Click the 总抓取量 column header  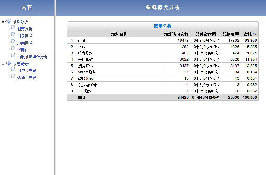[x=231, y=34]
